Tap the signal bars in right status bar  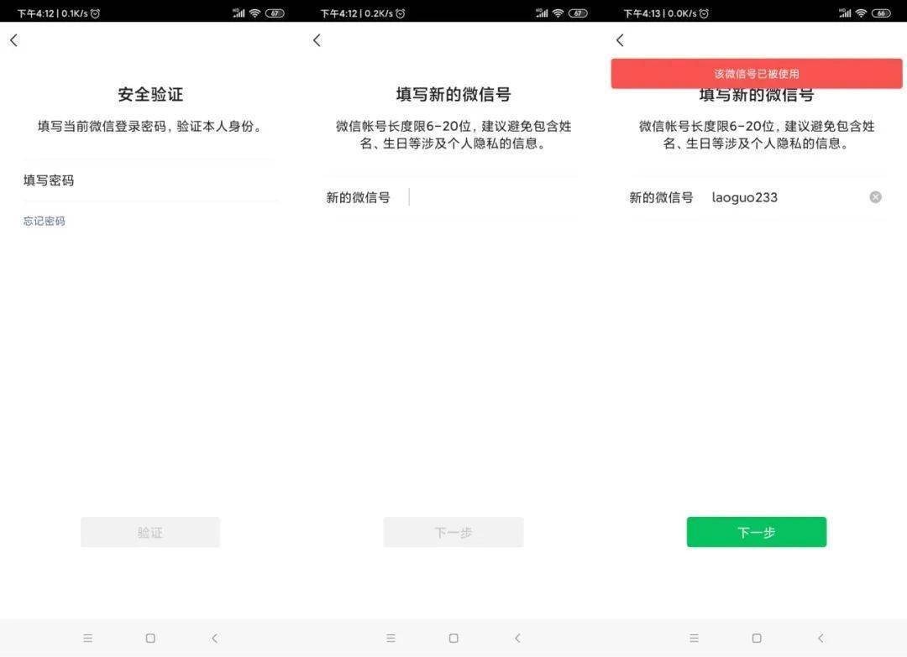coord(845,13)
